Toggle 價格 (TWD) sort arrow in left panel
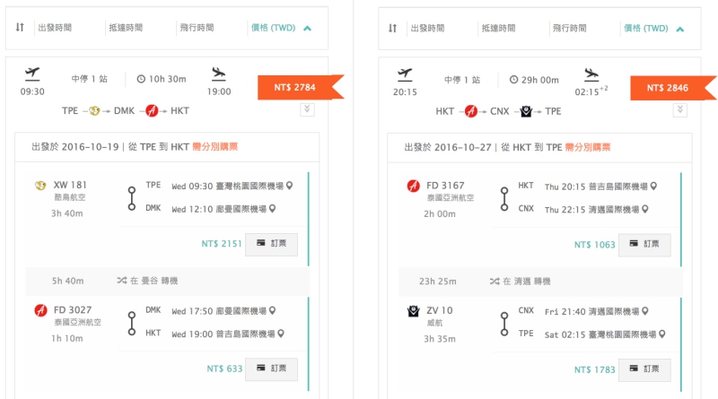Image resolution: width=718 pixels, height=399 pixels. [308, 28]
